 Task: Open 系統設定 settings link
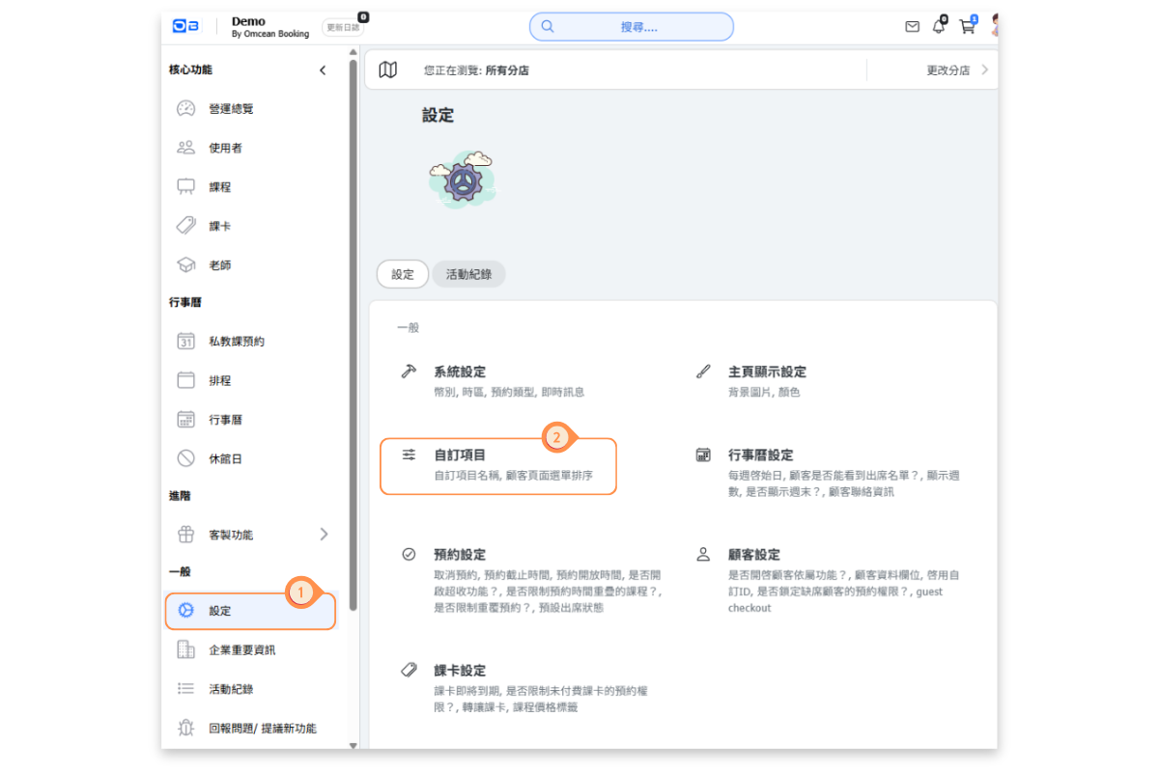point(460,372)
